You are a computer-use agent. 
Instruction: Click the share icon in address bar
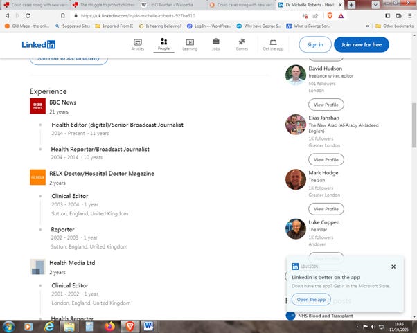tap(315, 16)
